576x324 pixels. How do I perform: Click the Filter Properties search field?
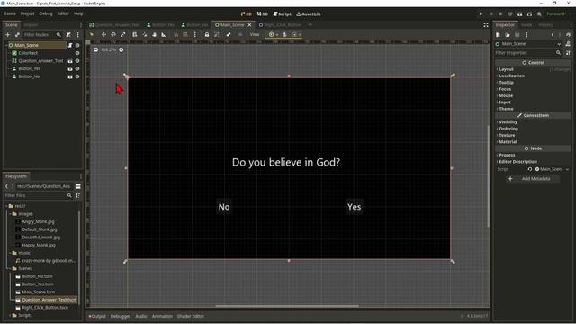[528, 53]
